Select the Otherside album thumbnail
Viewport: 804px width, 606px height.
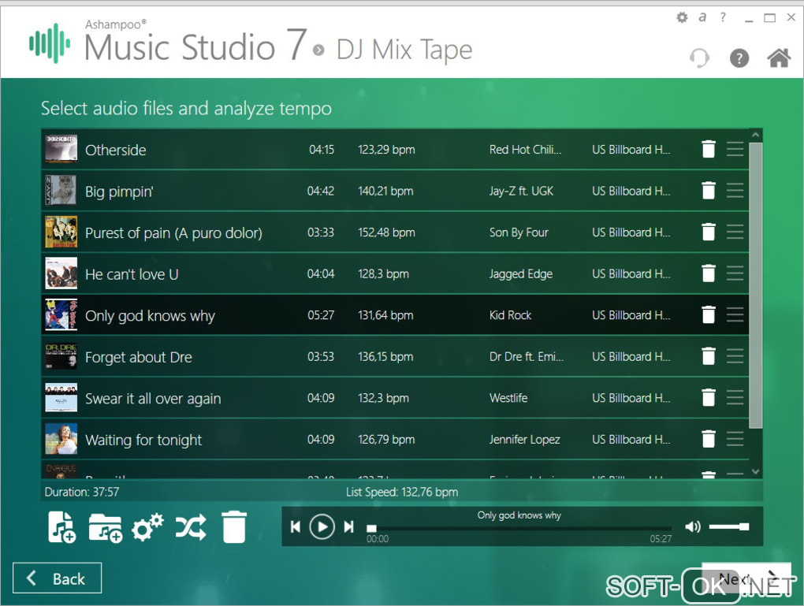61,149
